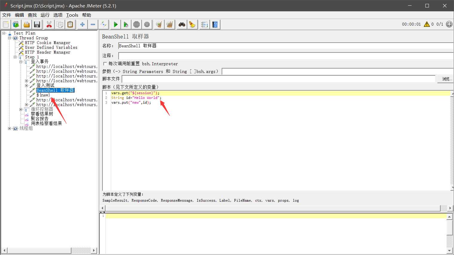Click the Open file folder icon
Image resolution: width=454 pixels, height=255 pixels.
[27, 24]
